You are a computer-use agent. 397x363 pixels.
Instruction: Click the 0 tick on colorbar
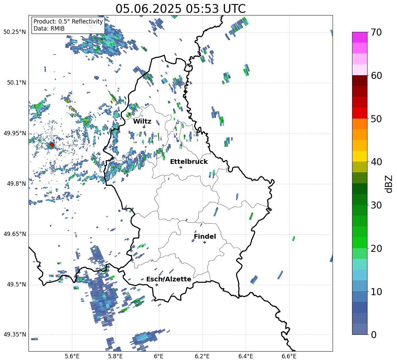click(x=374, y=334)
